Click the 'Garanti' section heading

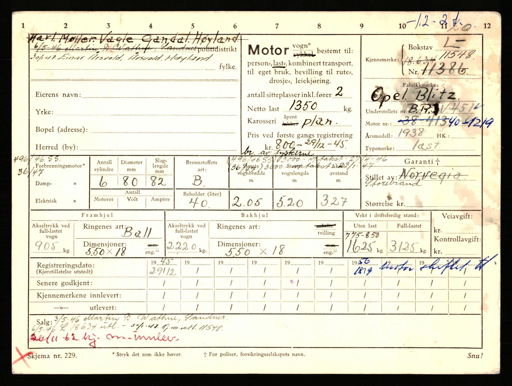422,161
